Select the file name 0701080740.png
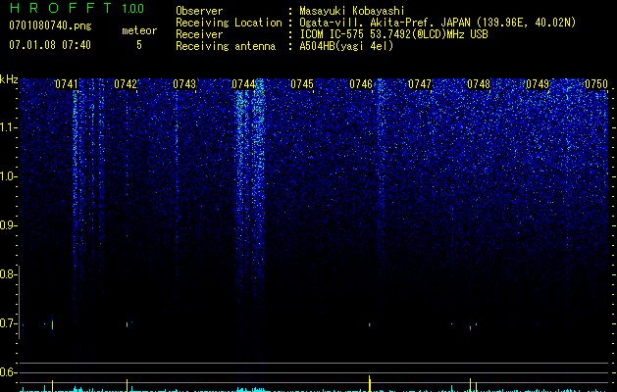 point(50,25)
